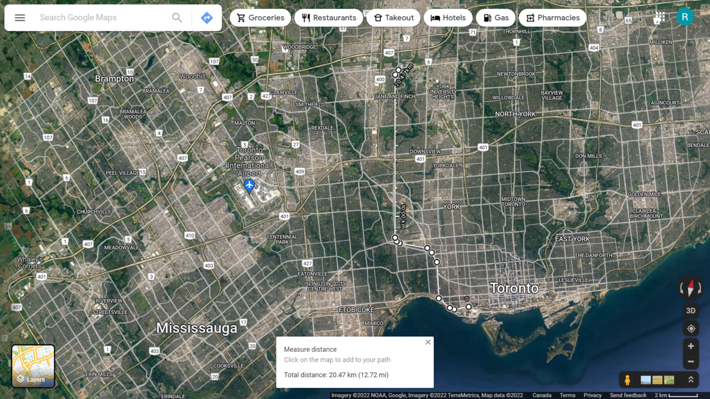The image size is (710, 399).
Task: Zoom out with the minus button
Action: [691, 362]
